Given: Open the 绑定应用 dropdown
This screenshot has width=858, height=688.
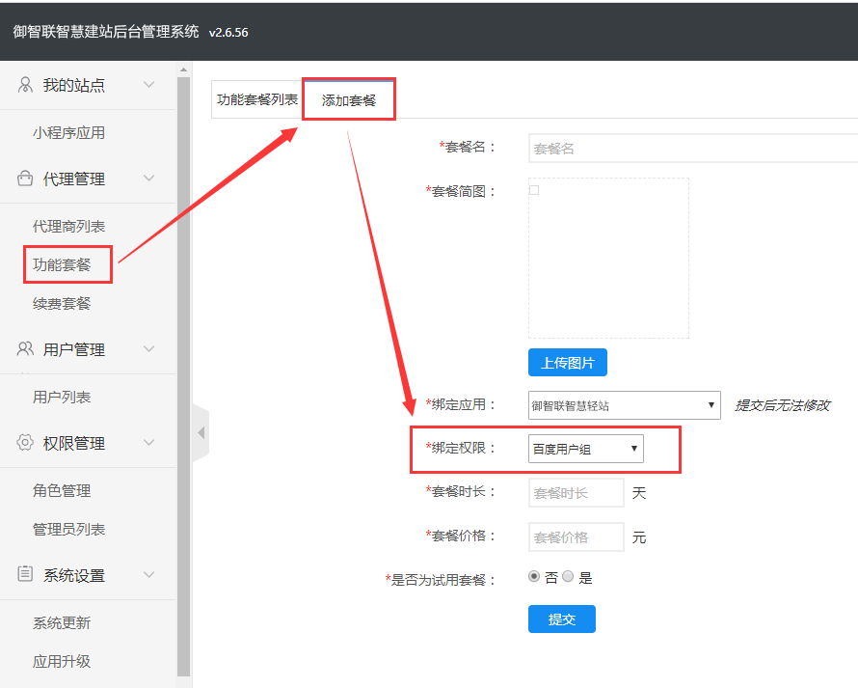Looking at the screenshot, I should point(624,405).
